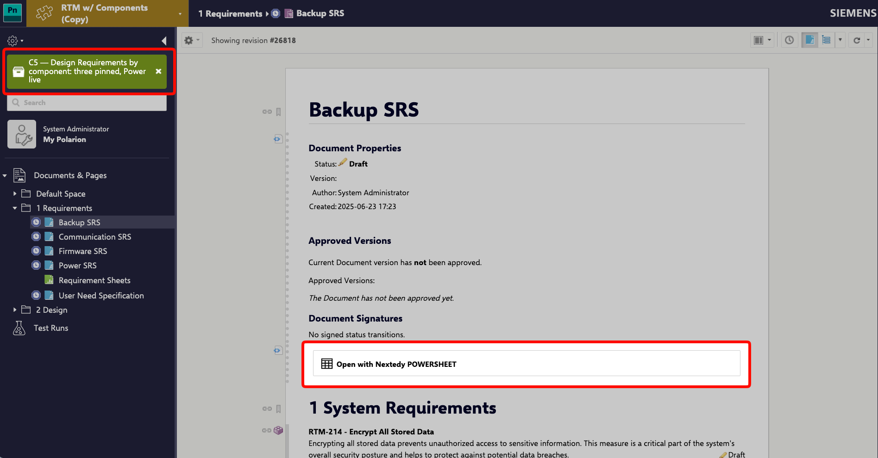Open Backup SRS in the tree
This screenshot has height=458, width=878.
79,223
